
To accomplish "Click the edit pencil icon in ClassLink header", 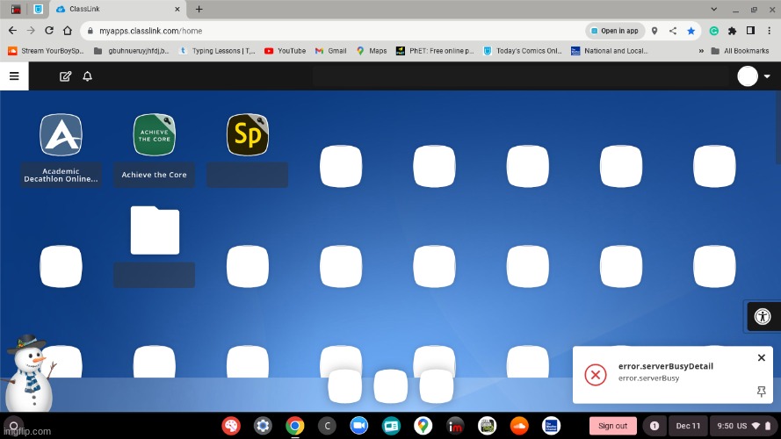I will (65, 76).
